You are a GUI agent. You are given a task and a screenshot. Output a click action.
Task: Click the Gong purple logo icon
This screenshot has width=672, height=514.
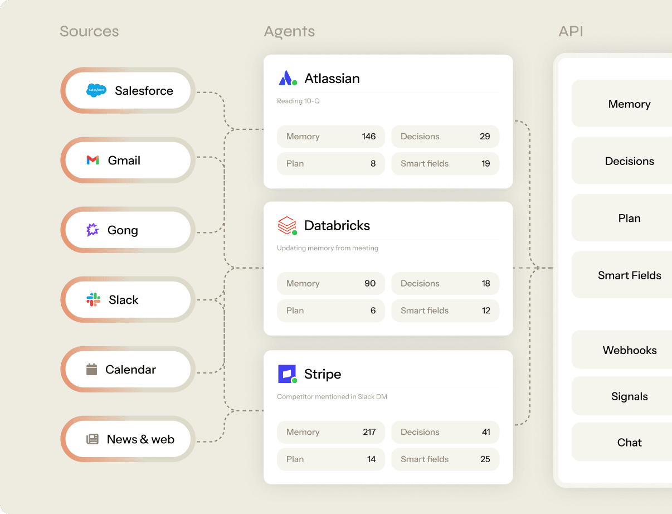pyautogui.click(x=92, y=230)
